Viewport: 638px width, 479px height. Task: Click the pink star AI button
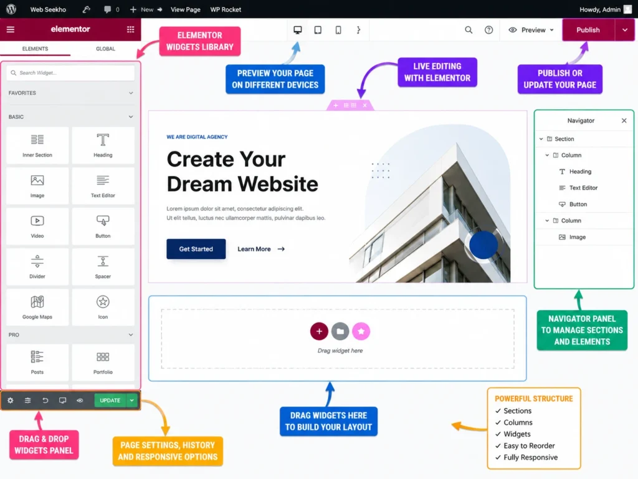click(x=361, y=331)
